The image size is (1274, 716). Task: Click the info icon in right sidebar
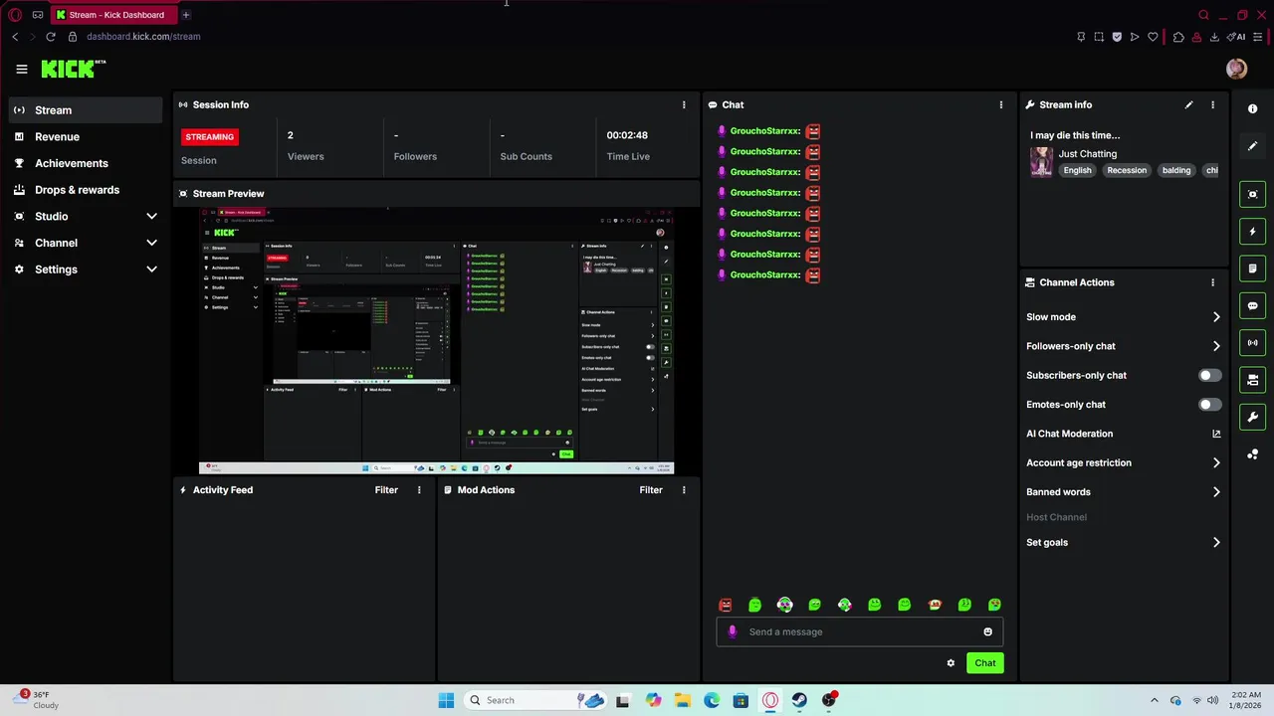coord(1253,109)
